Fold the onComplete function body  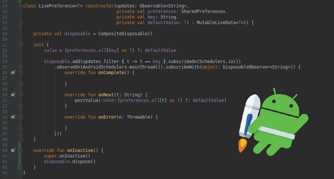click(21, 73)
